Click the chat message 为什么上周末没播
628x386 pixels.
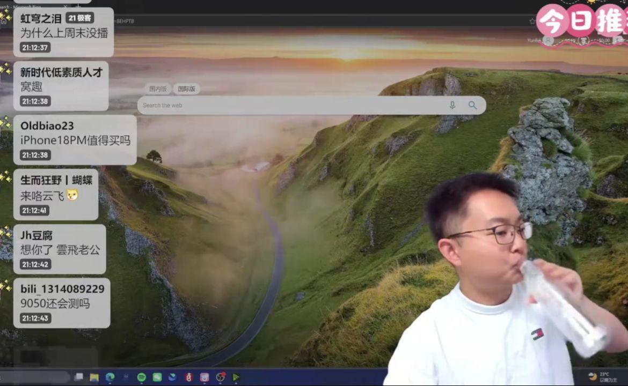64,33
